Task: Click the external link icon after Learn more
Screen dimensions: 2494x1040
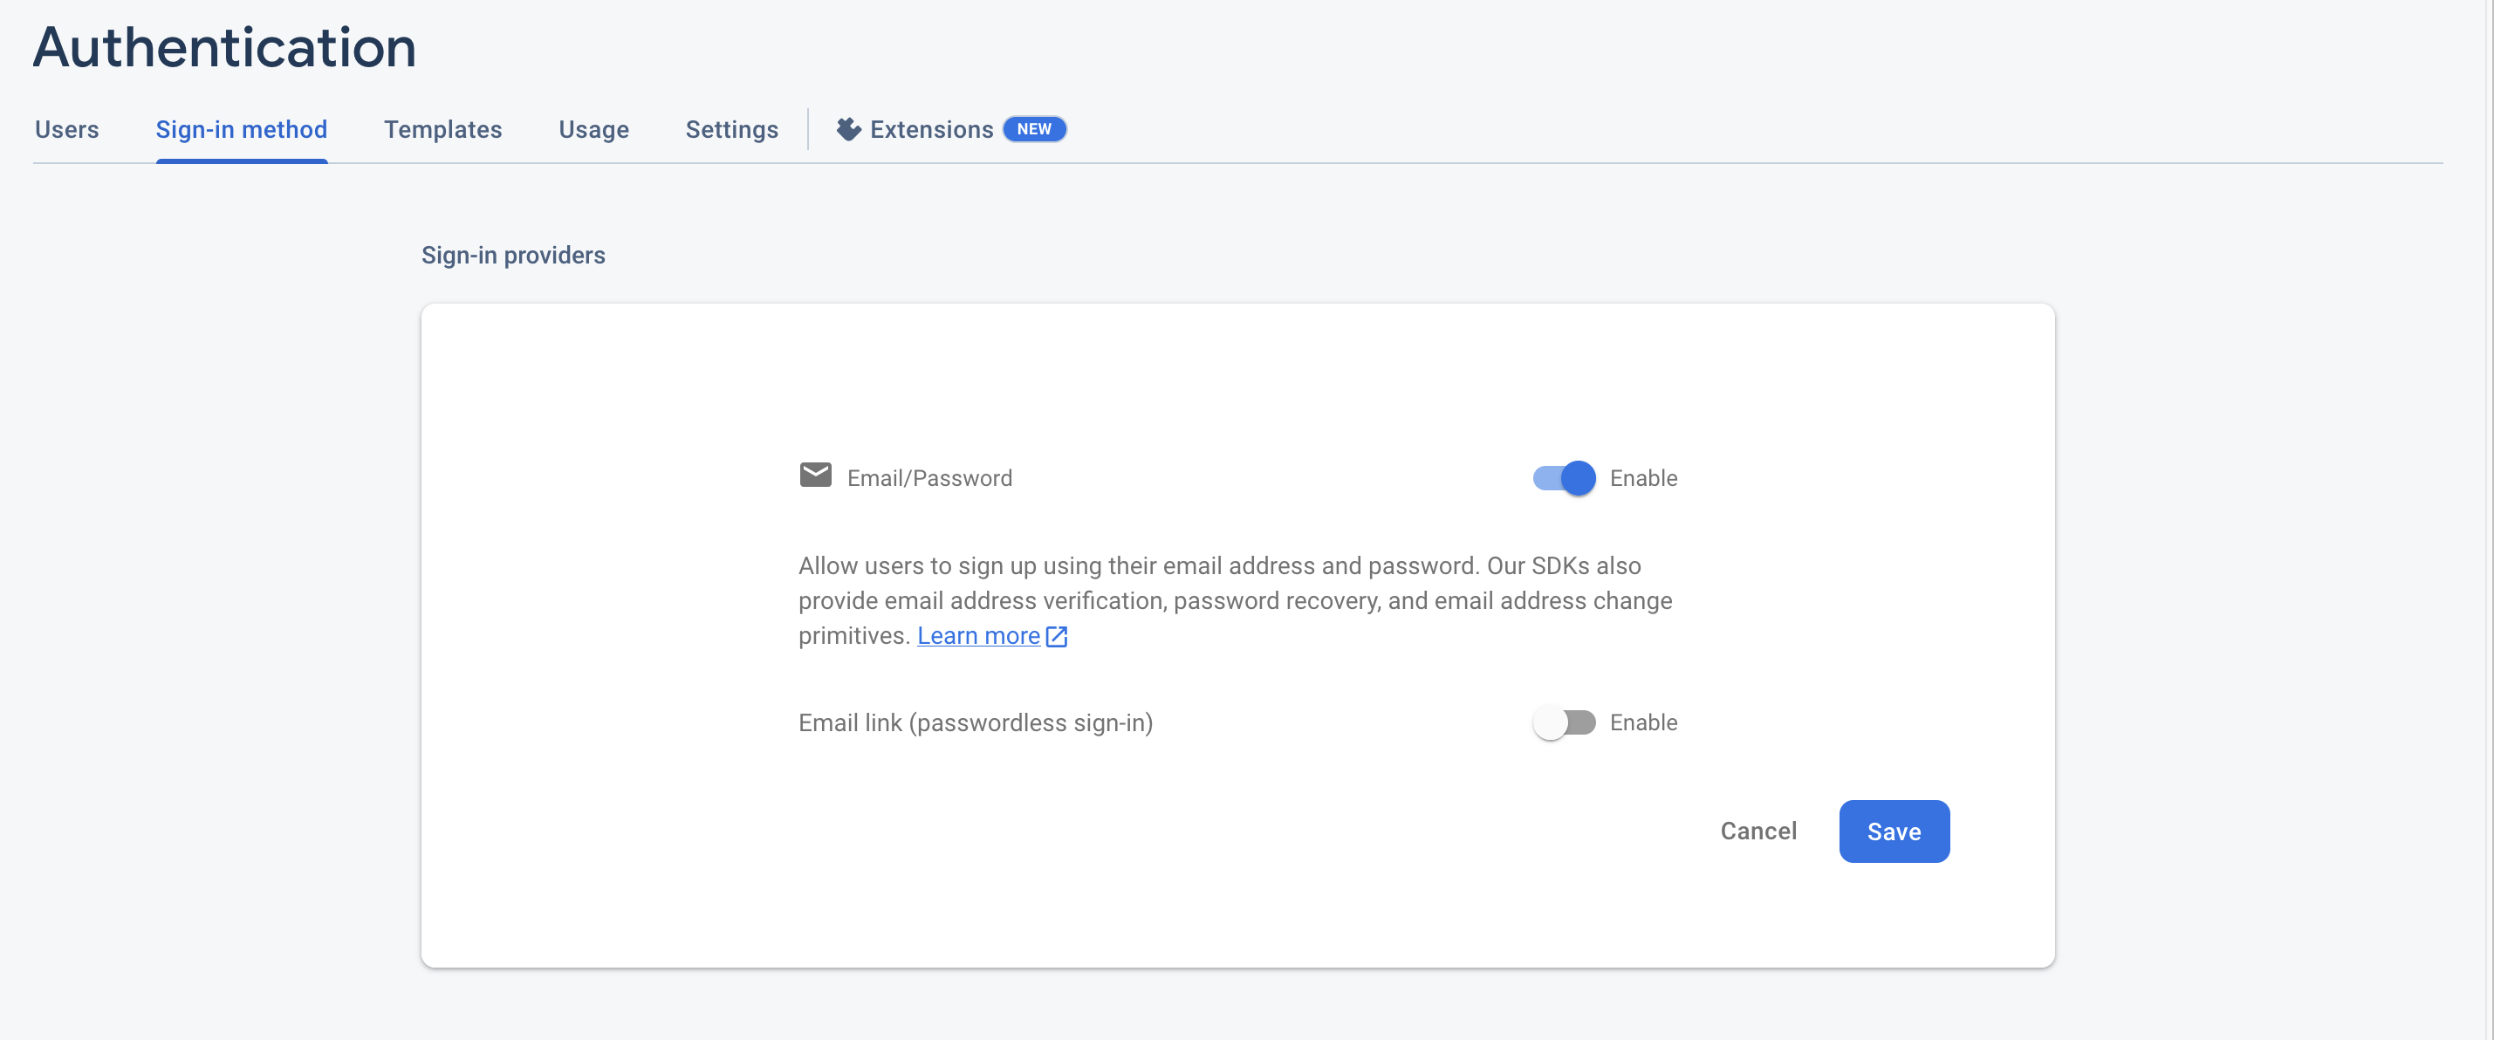Action: (x=1056, y=636)
